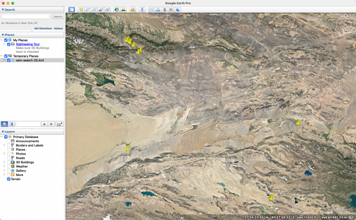Viewport: 356px width, 220px height.
Task: Enable the Borders and Labels layer checkbox
Action: (x=9, y=145)
